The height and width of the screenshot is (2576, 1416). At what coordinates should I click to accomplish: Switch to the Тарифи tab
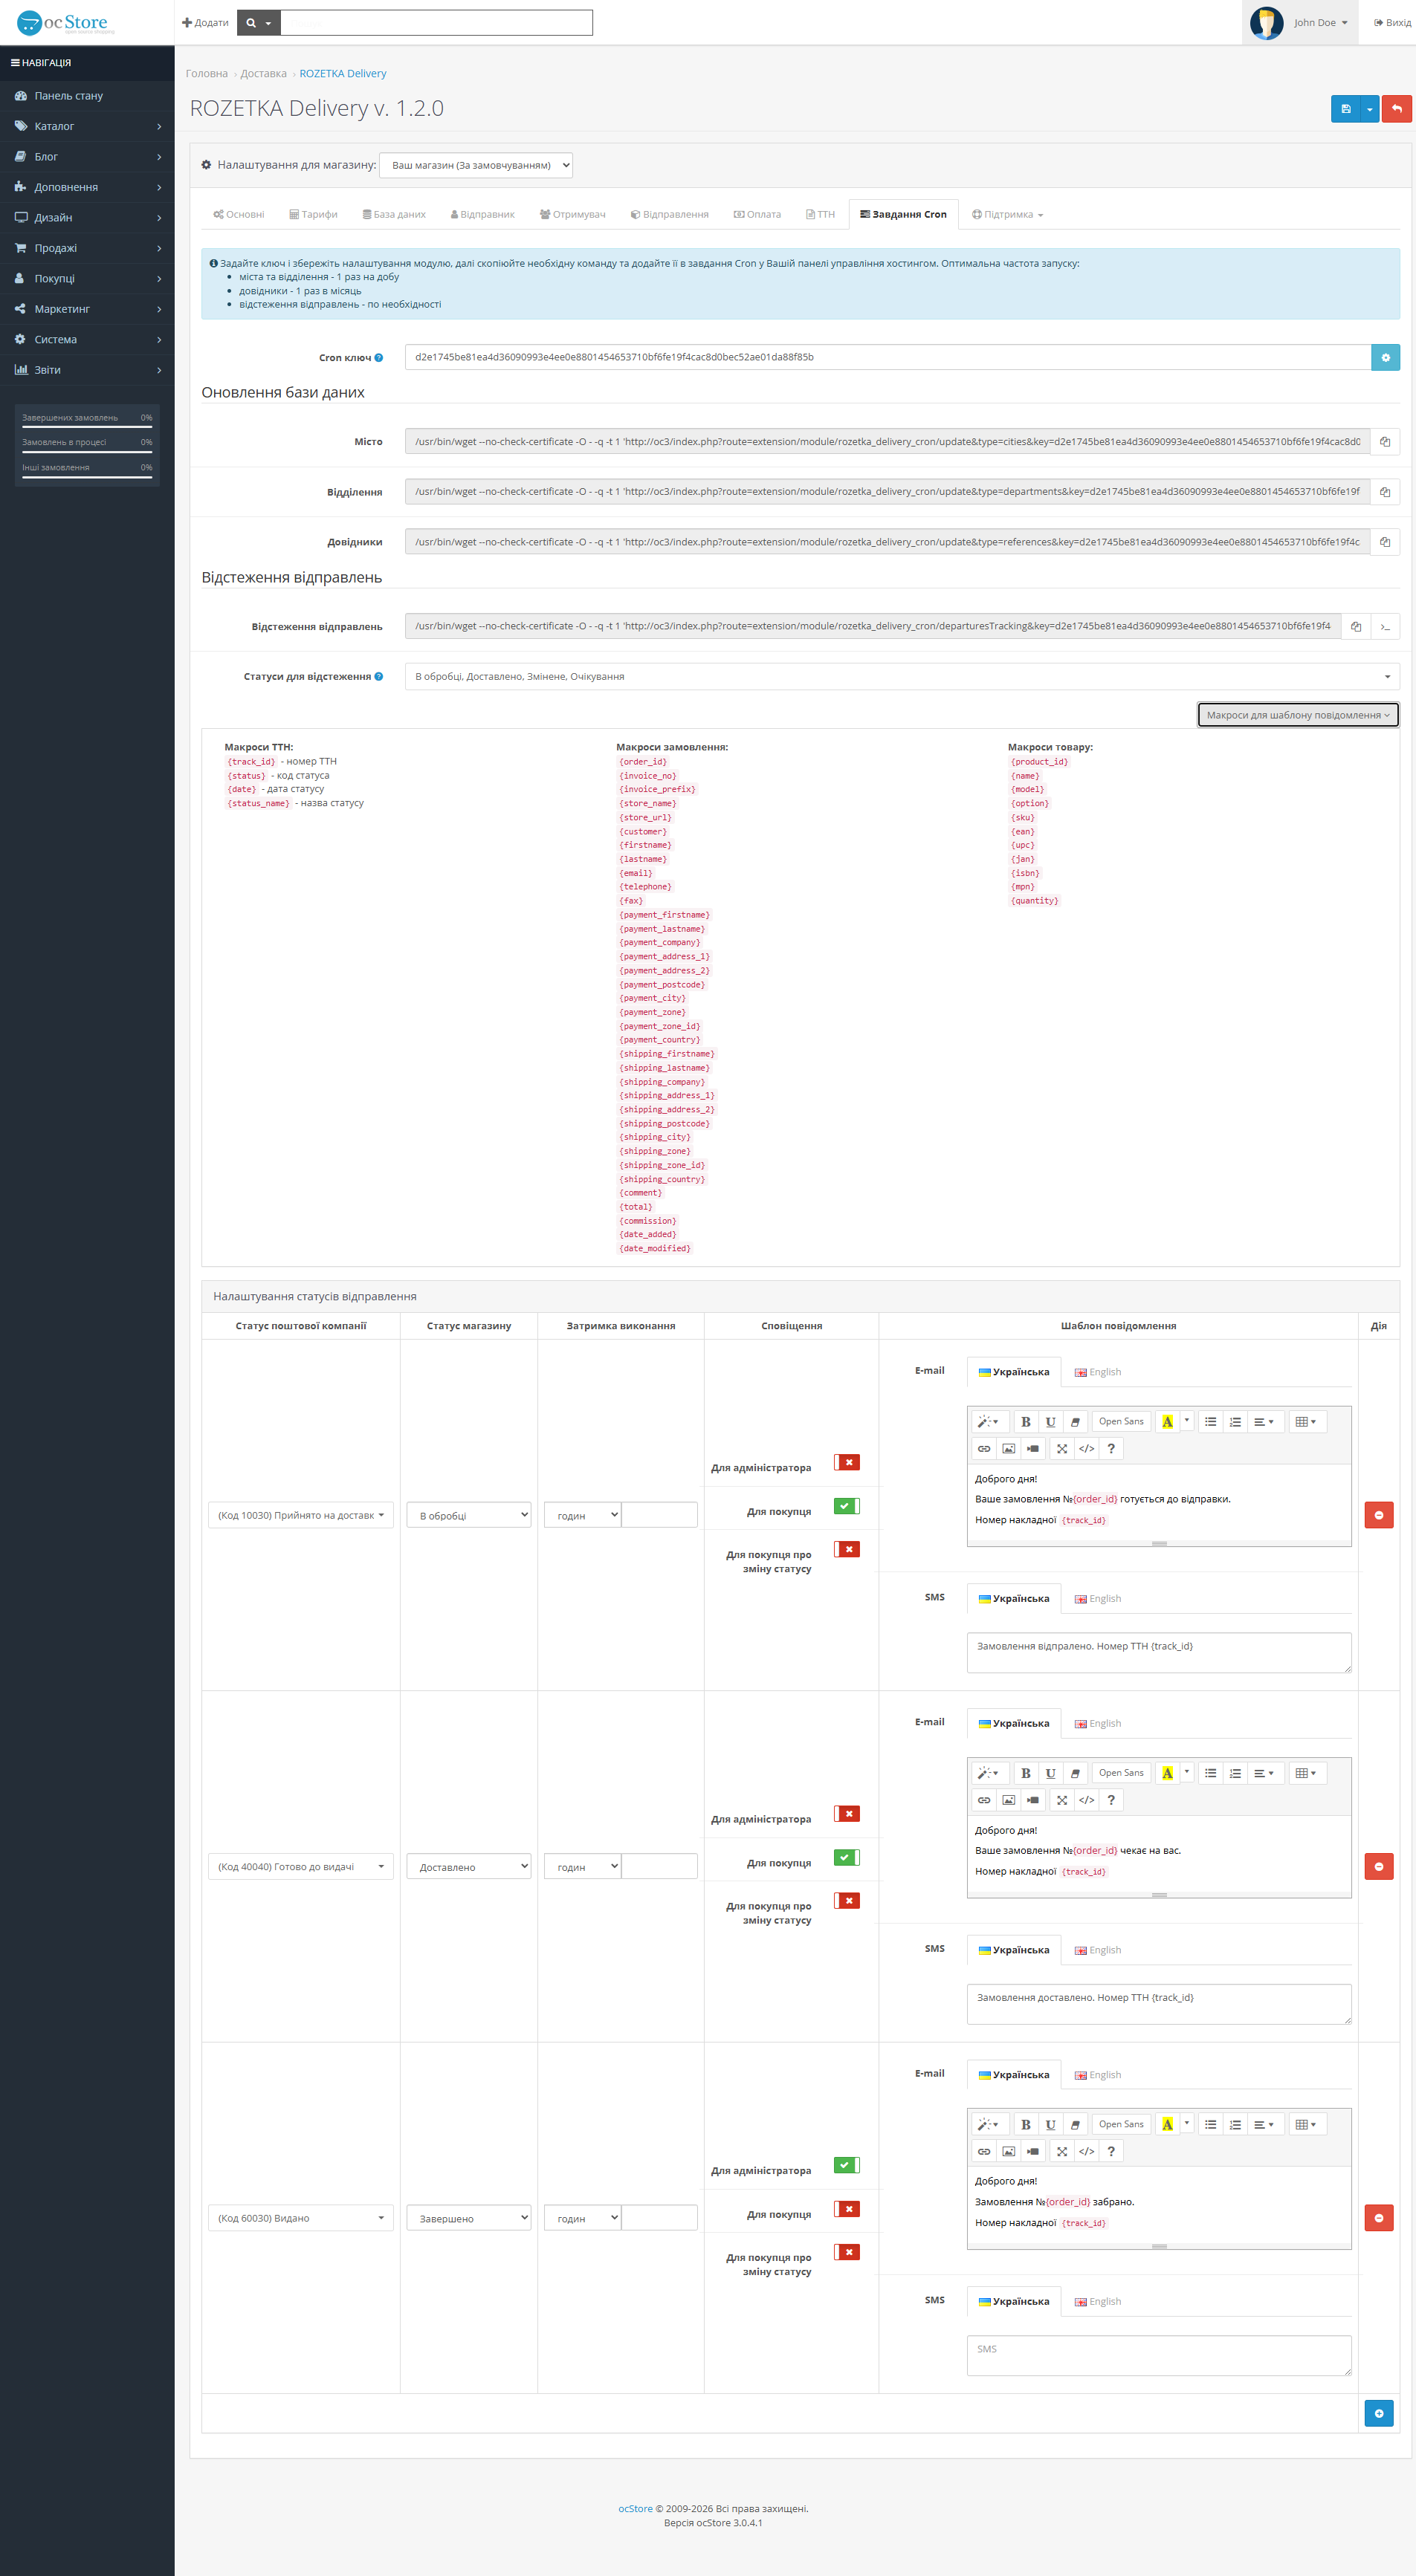pyautogui.click(x=313, y=214)
